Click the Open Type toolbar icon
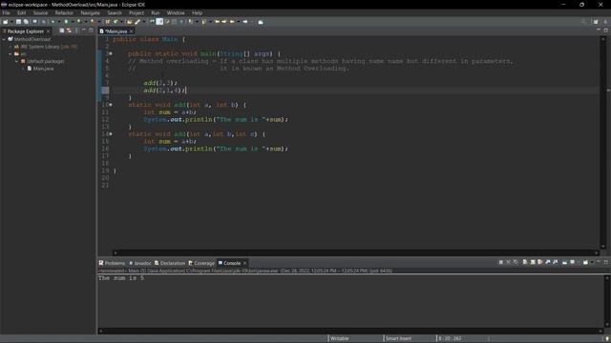The width and height of the screenshot is (611, 343). click(129, 22)
